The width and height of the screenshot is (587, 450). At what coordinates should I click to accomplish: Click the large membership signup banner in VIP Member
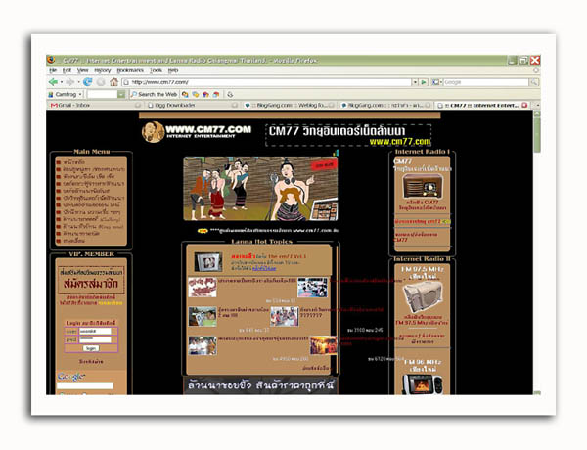[x=91, y=281]
